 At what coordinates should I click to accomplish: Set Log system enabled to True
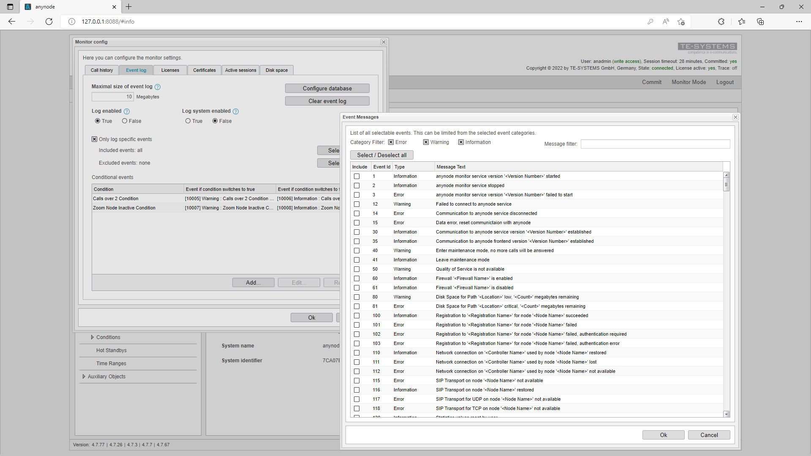pyautogui.click(x=188, y=121)
